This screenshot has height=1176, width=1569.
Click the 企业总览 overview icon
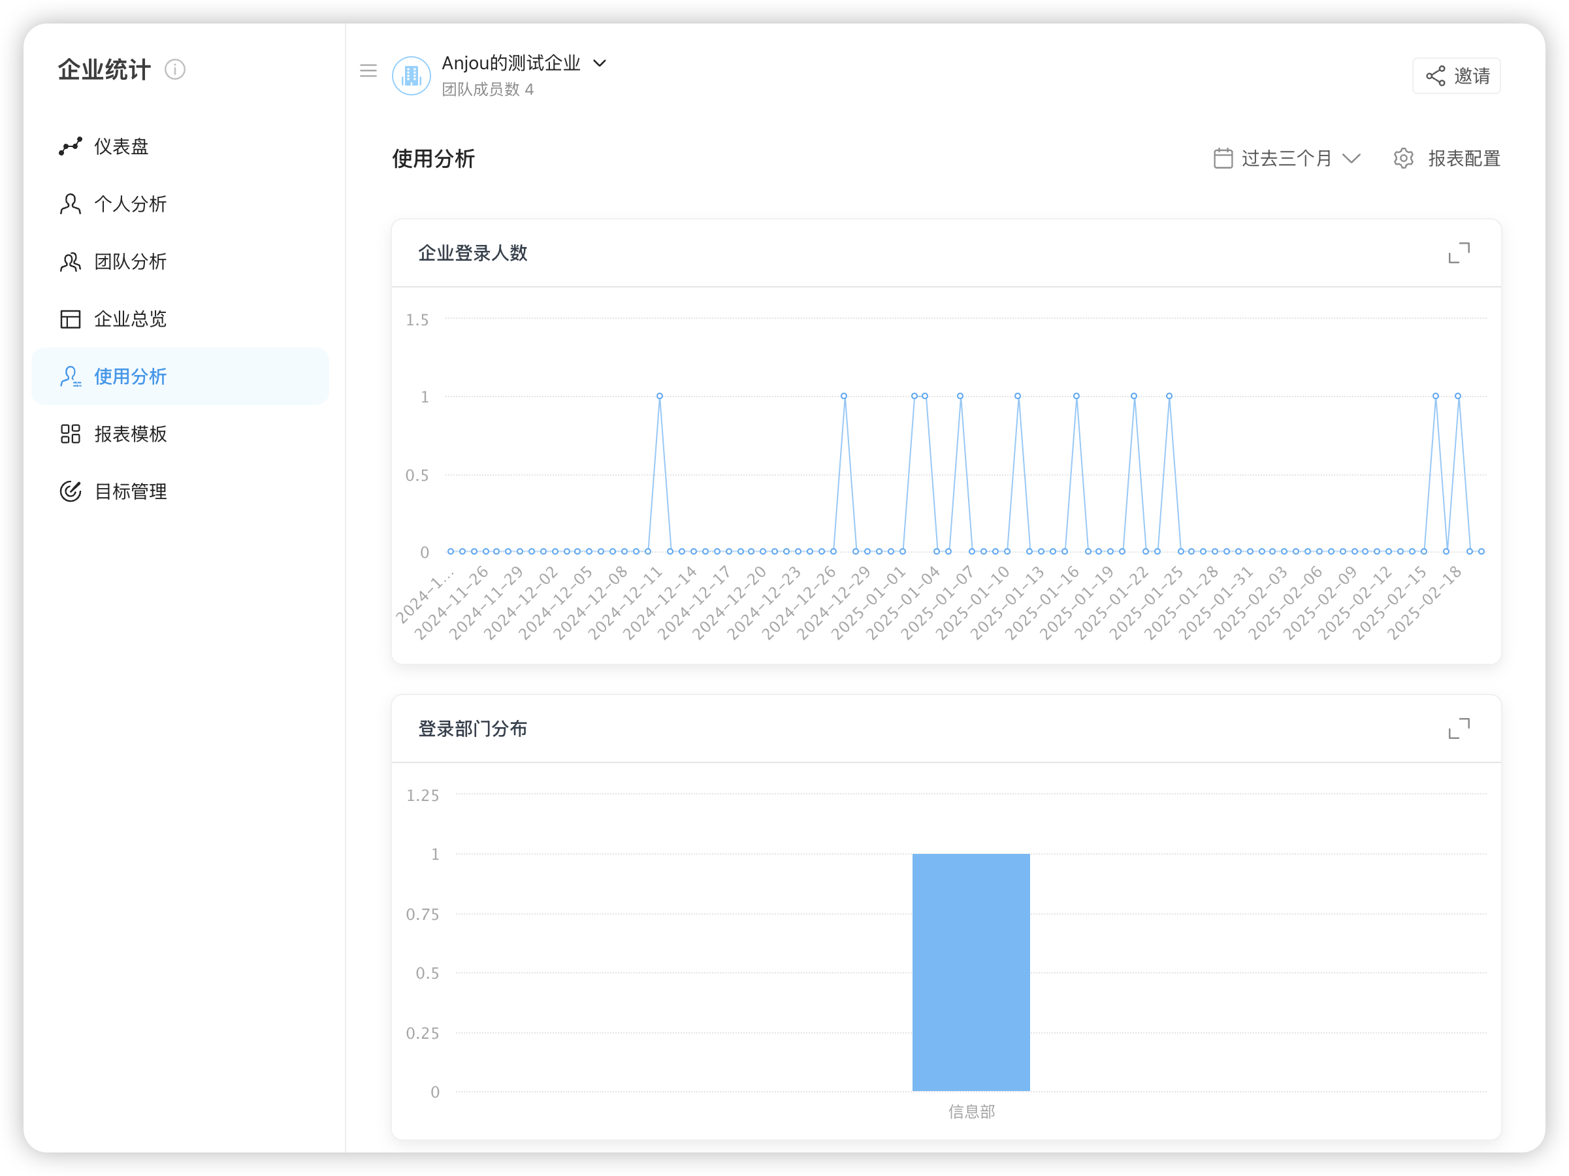tap(69, 318)
